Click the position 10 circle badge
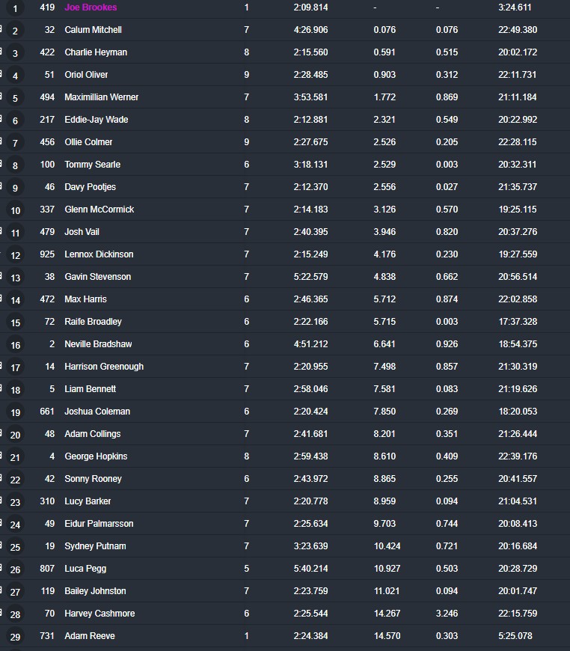 coord(15,210)
